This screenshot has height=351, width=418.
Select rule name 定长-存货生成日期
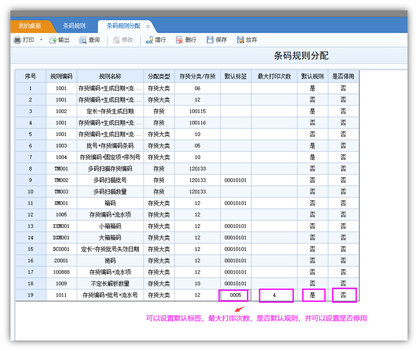[110, 111]
